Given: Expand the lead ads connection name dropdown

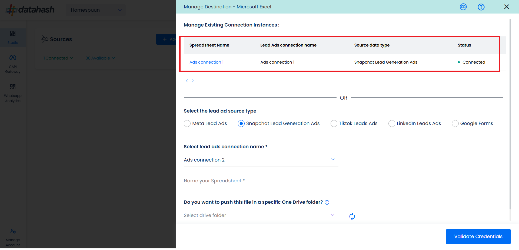Looking at the screenshot, I should pyautogui.click(x=261, y=160).
